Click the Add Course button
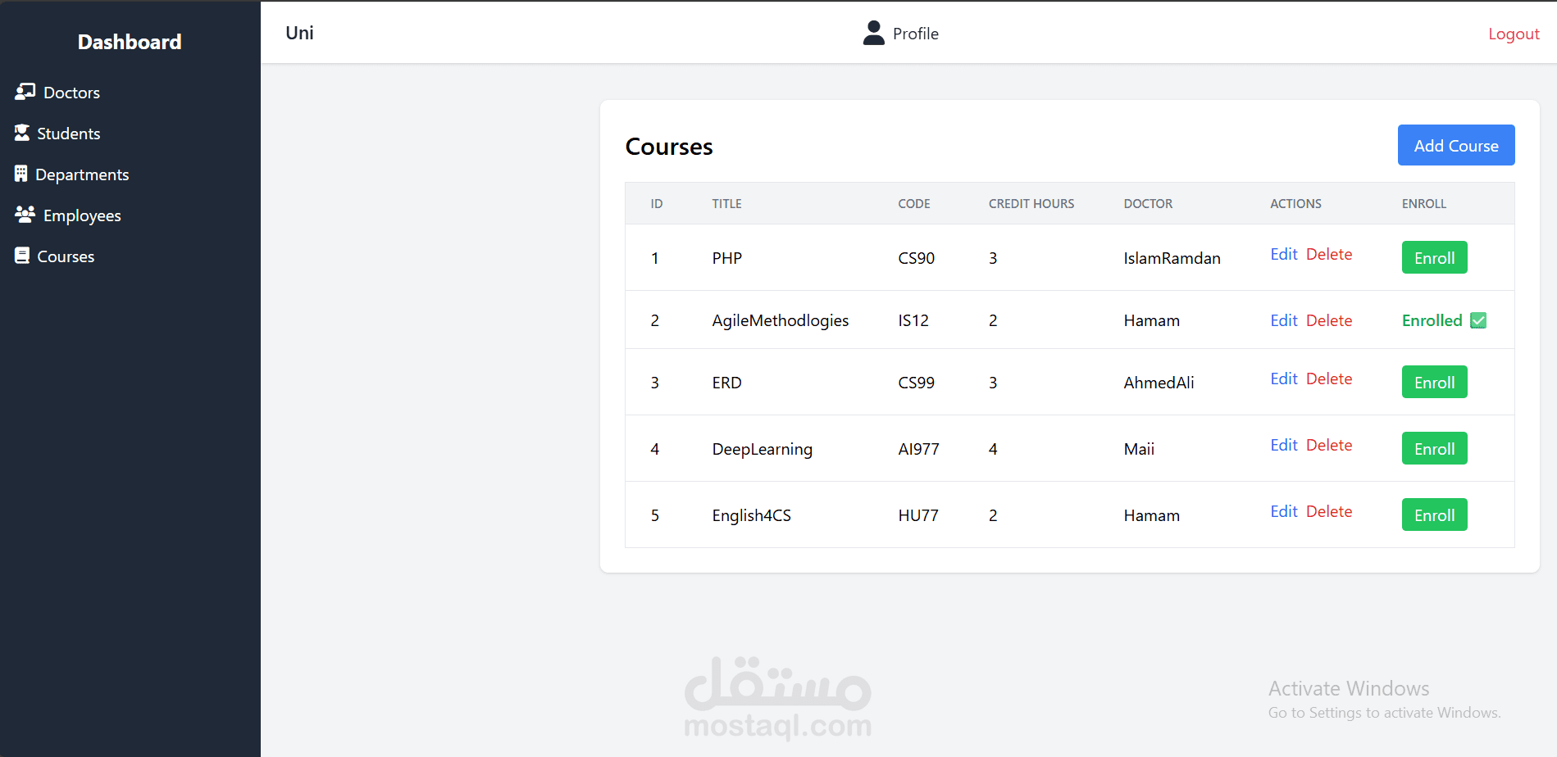The width and height of the screenshot is (1557, 757). [1456, 145]
